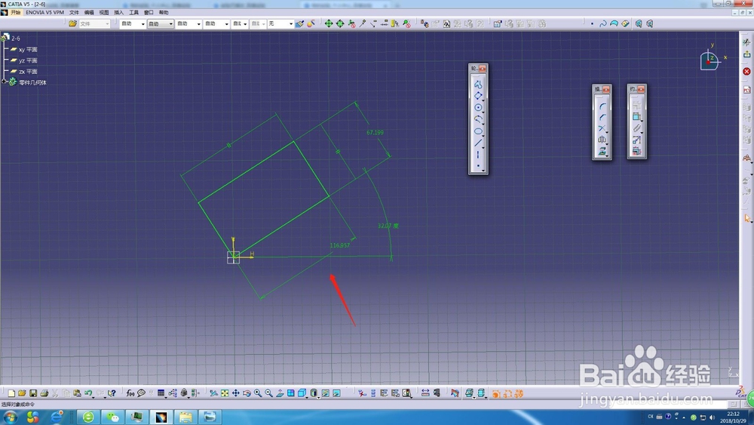Select the 67.199 dimension value
This screenshot has height=425, width=754.
(375, 132)
